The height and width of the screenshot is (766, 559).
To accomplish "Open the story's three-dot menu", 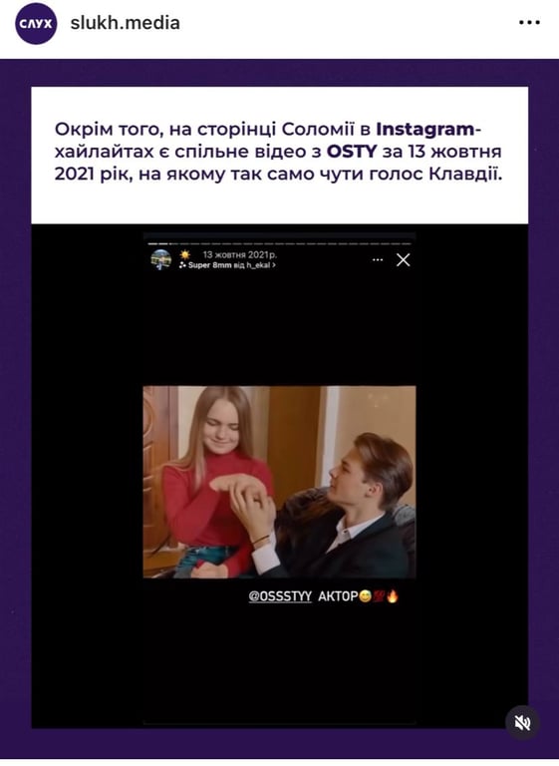I will [378, 260].
